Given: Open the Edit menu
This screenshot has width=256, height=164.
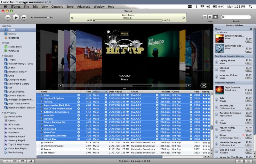Looking at the screenshot, I should [35, 6].
